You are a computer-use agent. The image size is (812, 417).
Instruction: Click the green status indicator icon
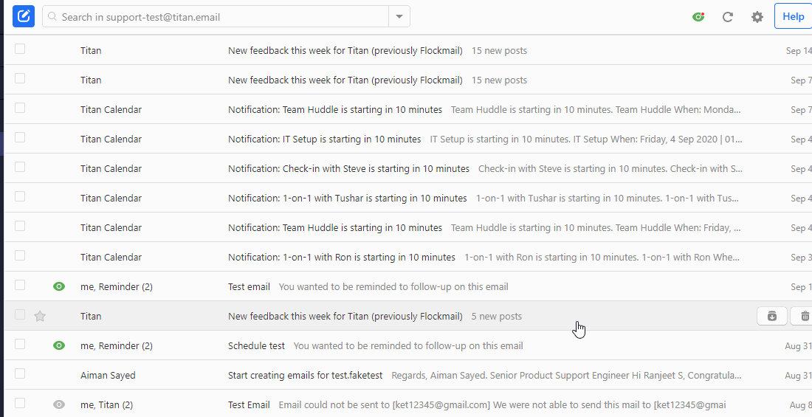coord(698,17)
